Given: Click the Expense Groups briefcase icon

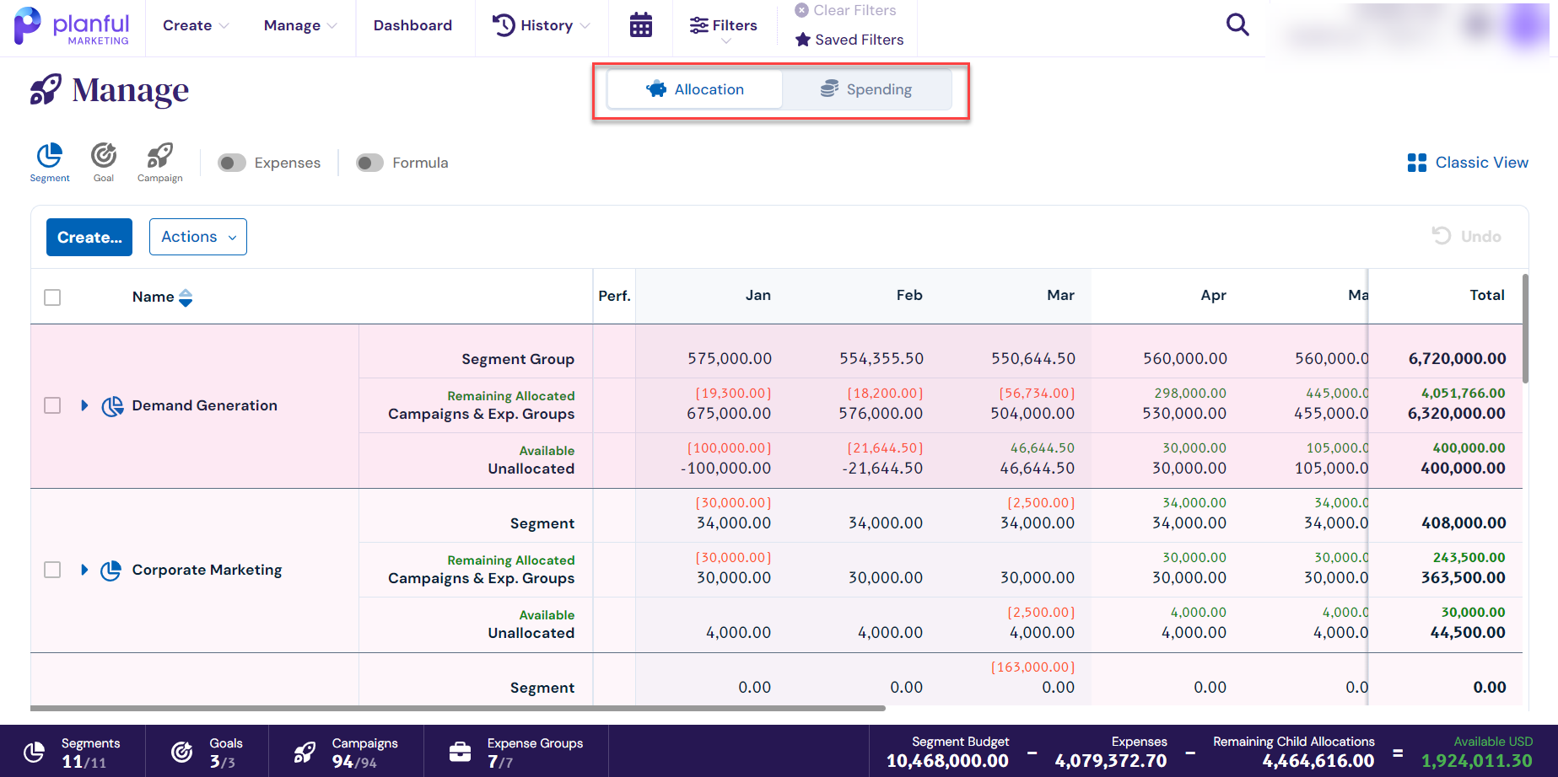Looking at the screenshot, I should click(460, 752).
